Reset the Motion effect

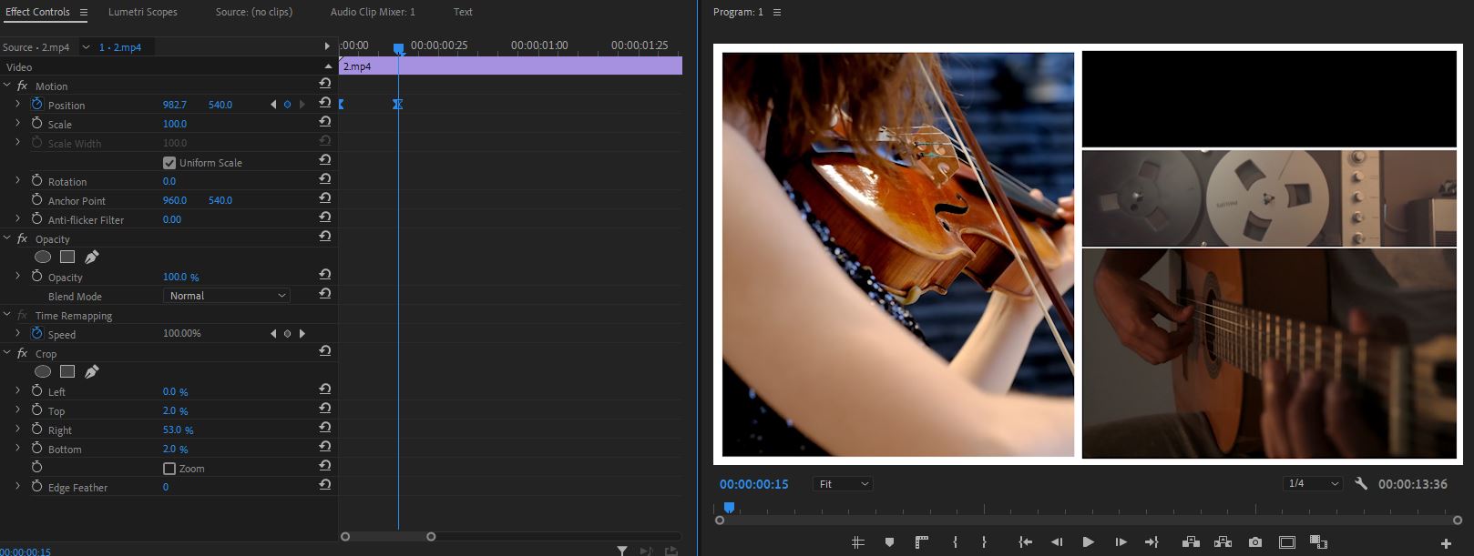point(324,84)
